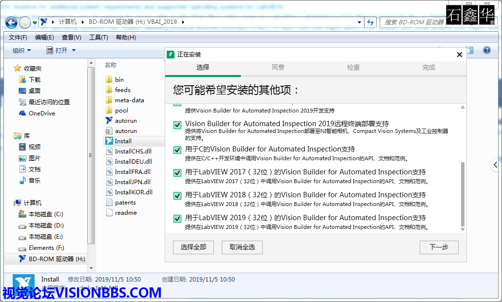Open the 工具(T) menu
502x302 pixels.
coord(98,38)
